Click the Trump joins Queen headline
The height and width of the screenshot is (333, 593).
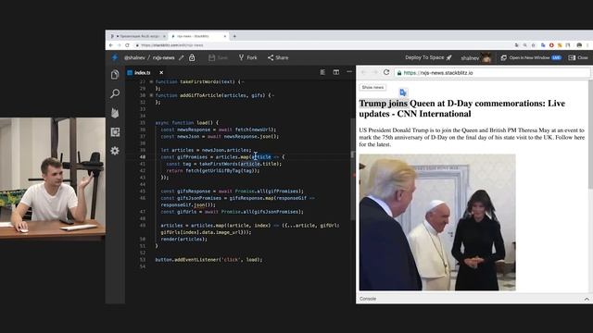tap(461, 108)
